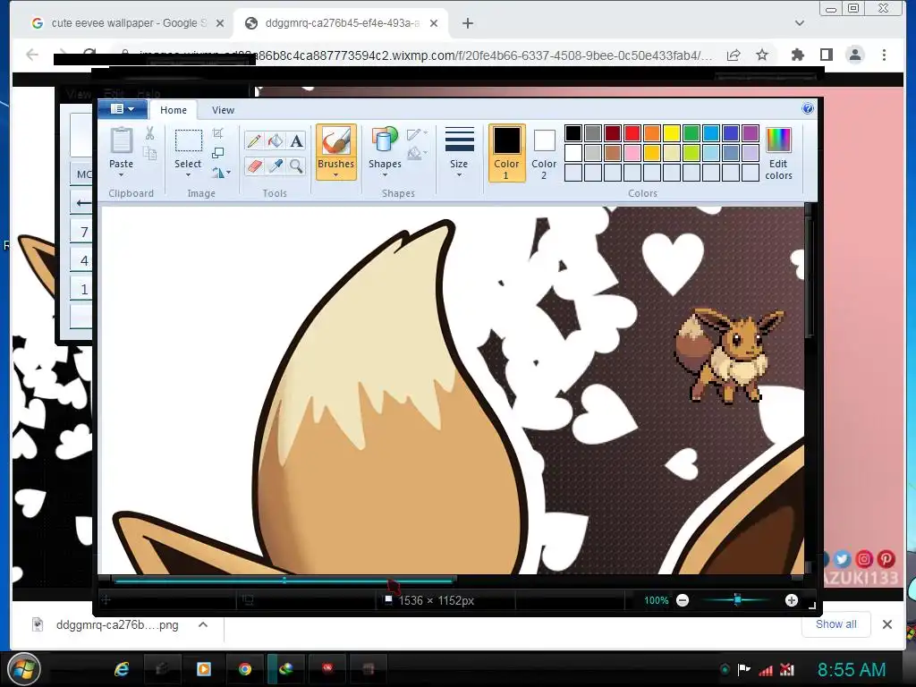Click the Twitter icon on the wallpaper page
The height and width of the screenshot is (687, 916).
click(x=842, y=559)
